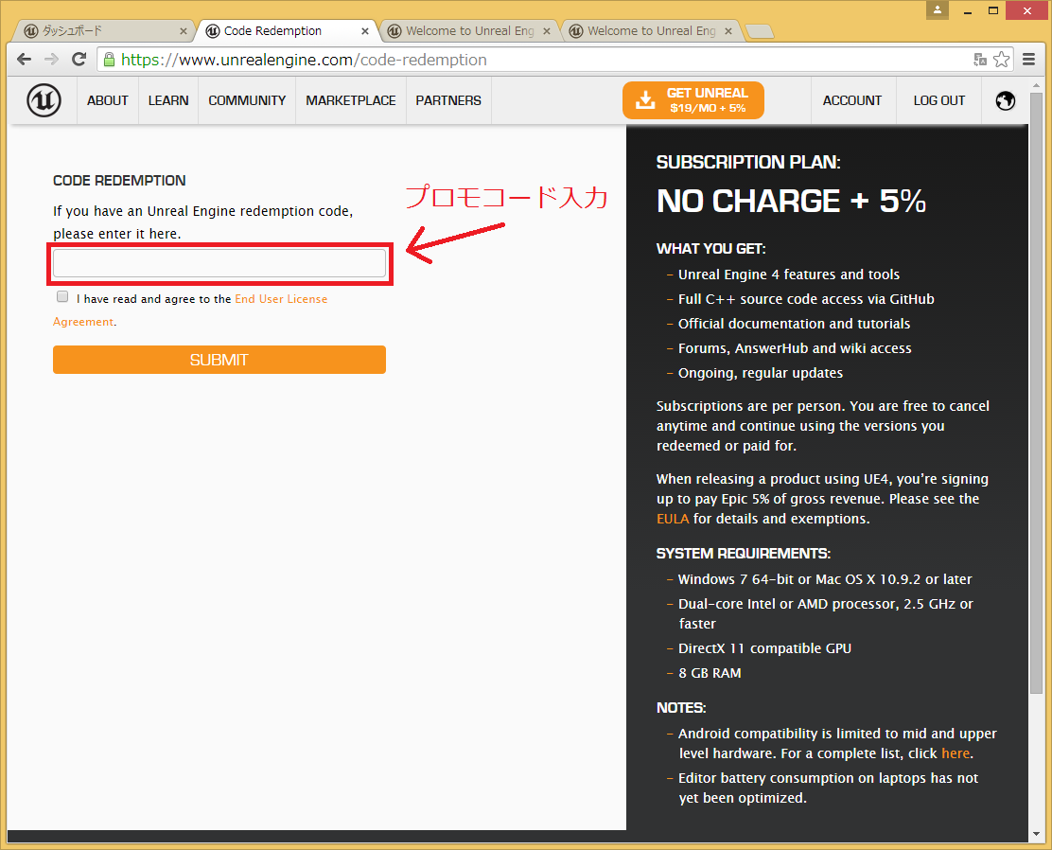This screenshot has height=850, width=1052.
Task: Click the 'NO CHARGE + 5%' heading
Action: pyautogui.click(x=791, y=201)
